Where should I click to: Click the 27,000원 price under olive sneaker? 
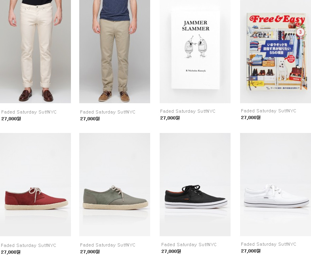click(x=90, y=252)
